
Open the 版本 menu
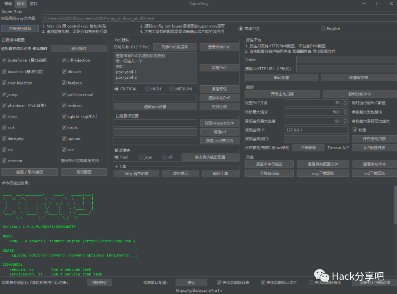point(21,4)
